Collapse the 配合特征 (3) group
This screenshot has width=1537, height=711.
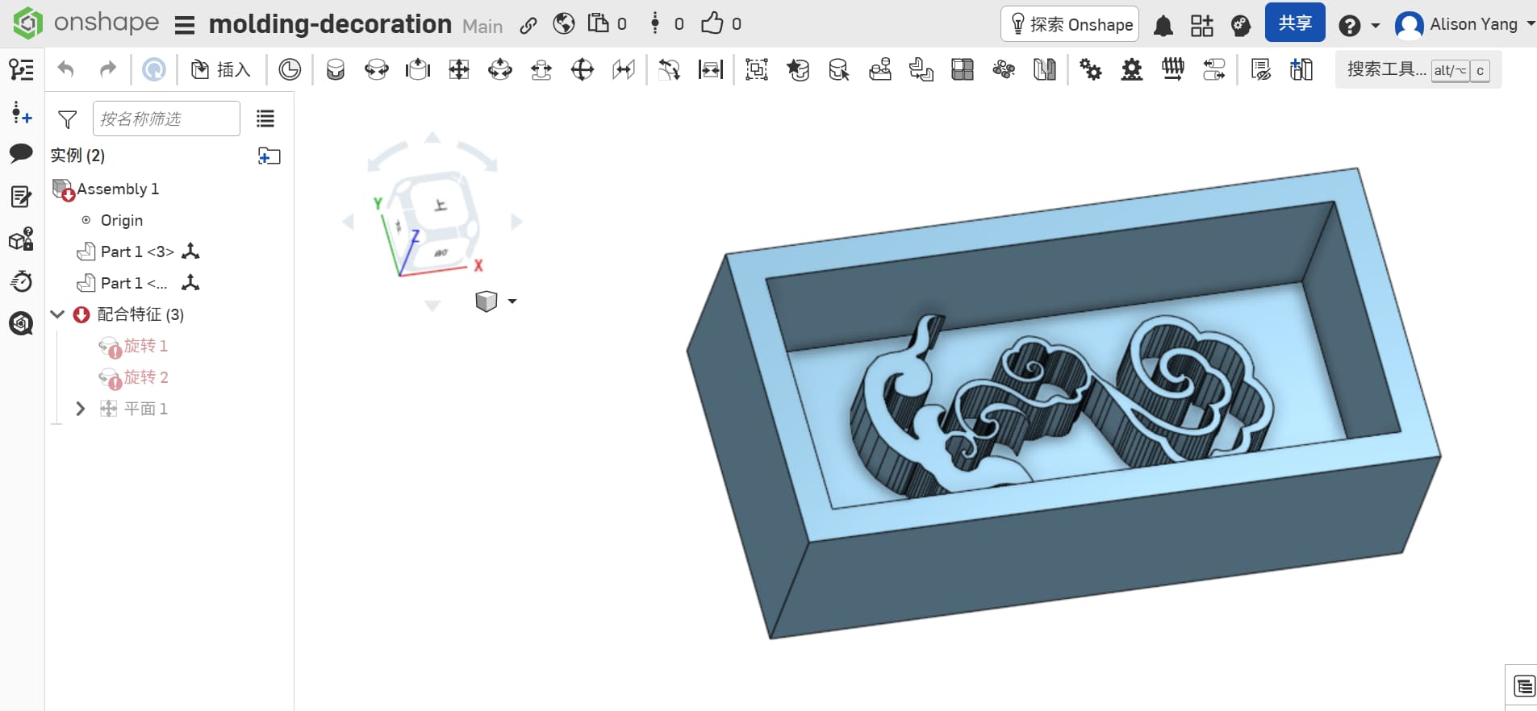57,314
